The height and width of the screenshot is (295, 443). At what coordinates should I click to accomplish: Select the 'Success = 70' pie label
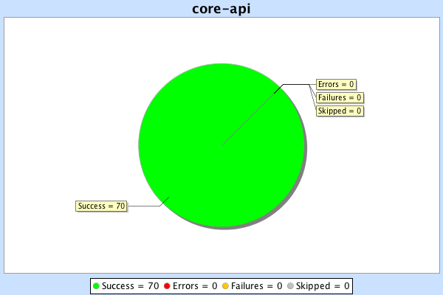pyautogui.click(x=101, y=206)
